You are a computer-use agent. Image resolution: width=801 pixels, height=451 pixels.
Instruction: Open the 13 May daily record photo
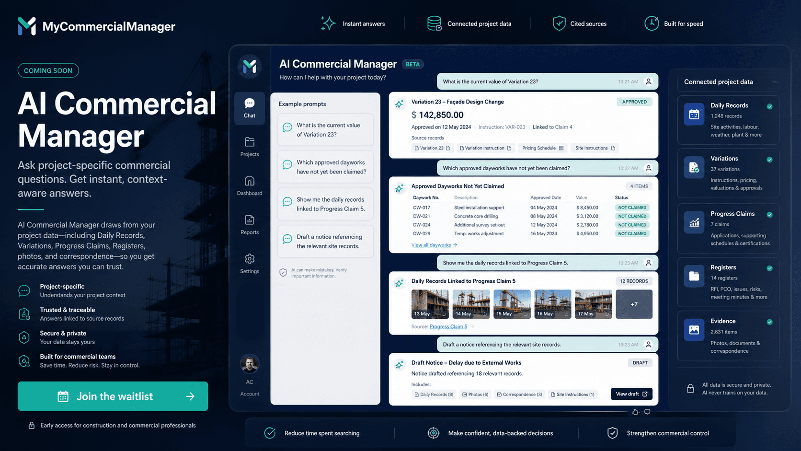[430, 304]
